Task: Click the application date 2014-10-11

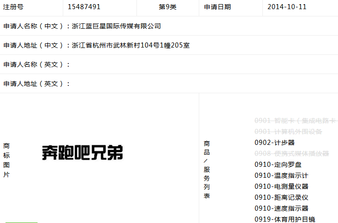Action: point(287,7)
